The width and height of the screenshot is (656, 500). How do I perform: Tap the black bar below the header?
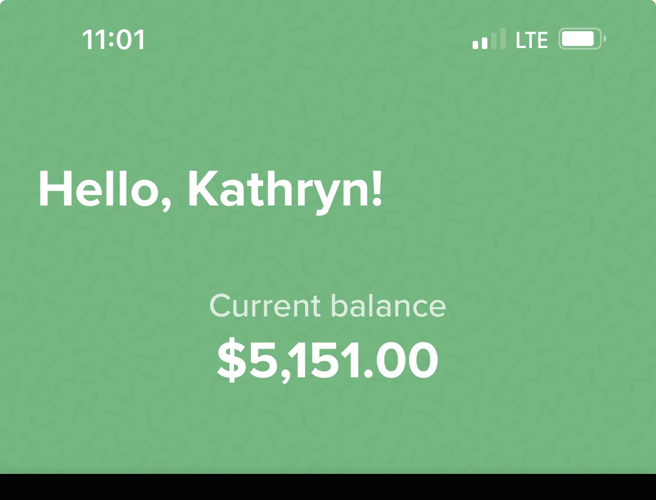tap(328, 487)
